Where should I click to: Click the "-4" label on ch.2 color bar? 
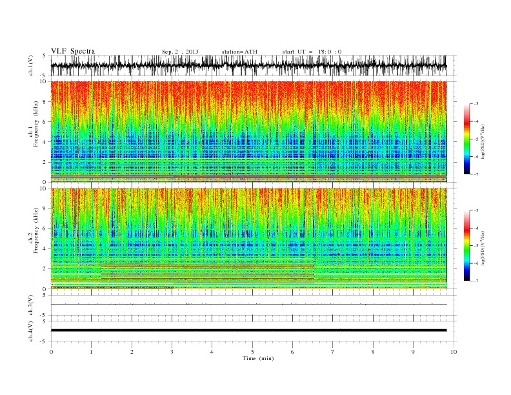pyautogui.click(x=476, y=228)
